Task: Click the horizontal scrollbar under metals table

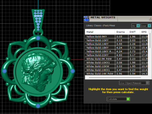Action: pos(115,78)
